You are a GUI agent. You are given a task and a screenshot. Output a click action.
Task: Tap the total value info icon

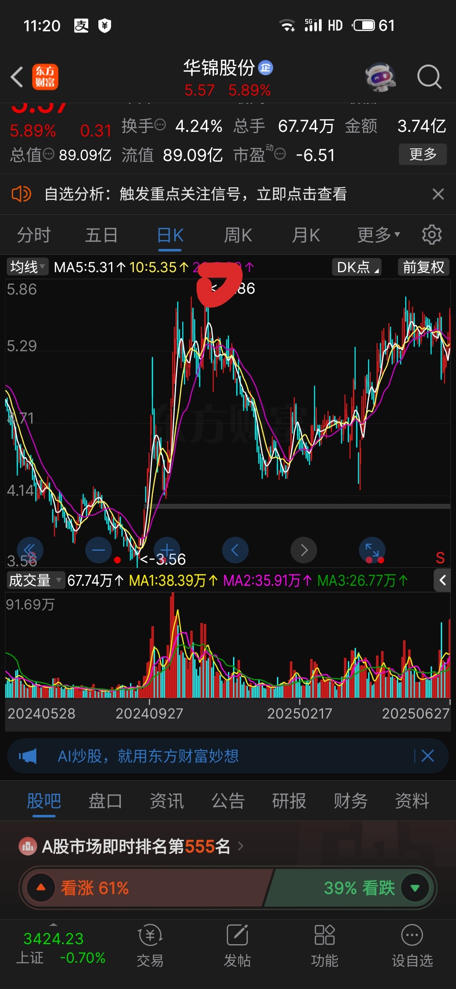coord(49,154)
